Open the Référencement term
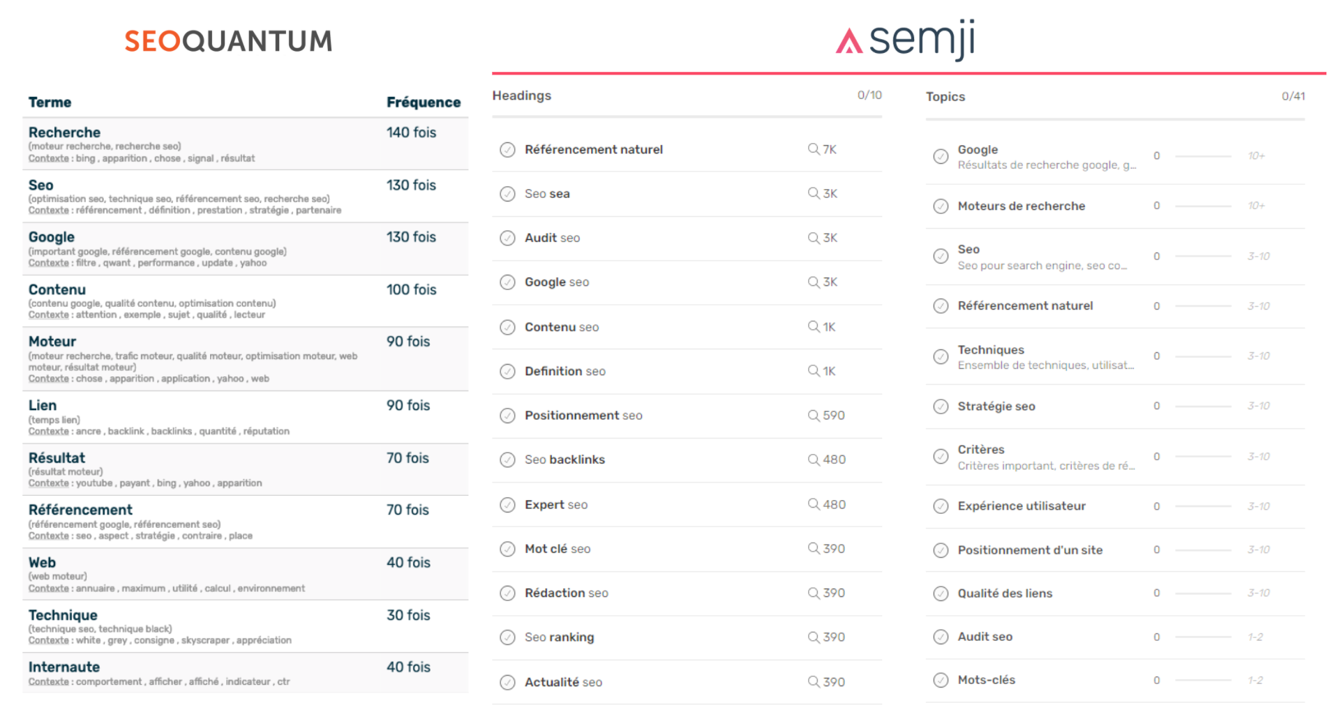The width and height of the screenshot is (1332, 705). (x=80, y=510)
